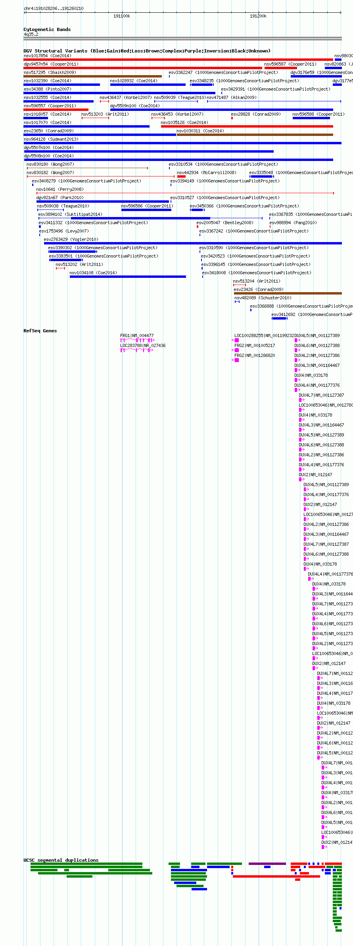Image resolution: width=353 pixels, height=946 pixels.
Task: Click the gray 4q35.2 cytogenetic band bar
Action: tap(182, 39)
